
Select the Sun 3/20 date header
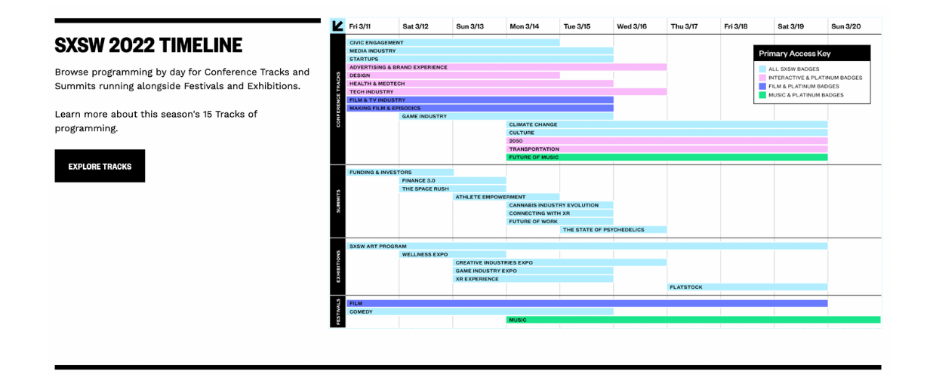(846, 26)
